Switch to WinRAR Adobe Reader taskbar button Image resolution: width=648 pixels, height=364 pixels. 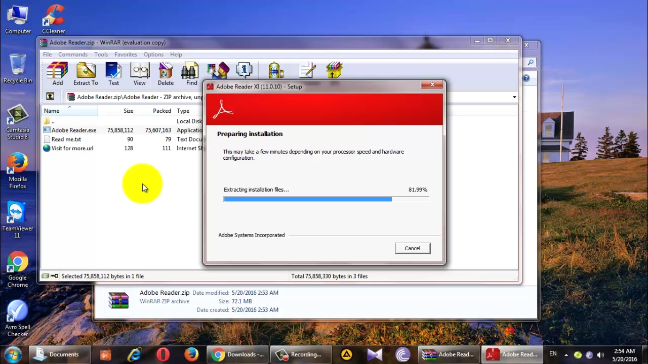pos(449,354)
